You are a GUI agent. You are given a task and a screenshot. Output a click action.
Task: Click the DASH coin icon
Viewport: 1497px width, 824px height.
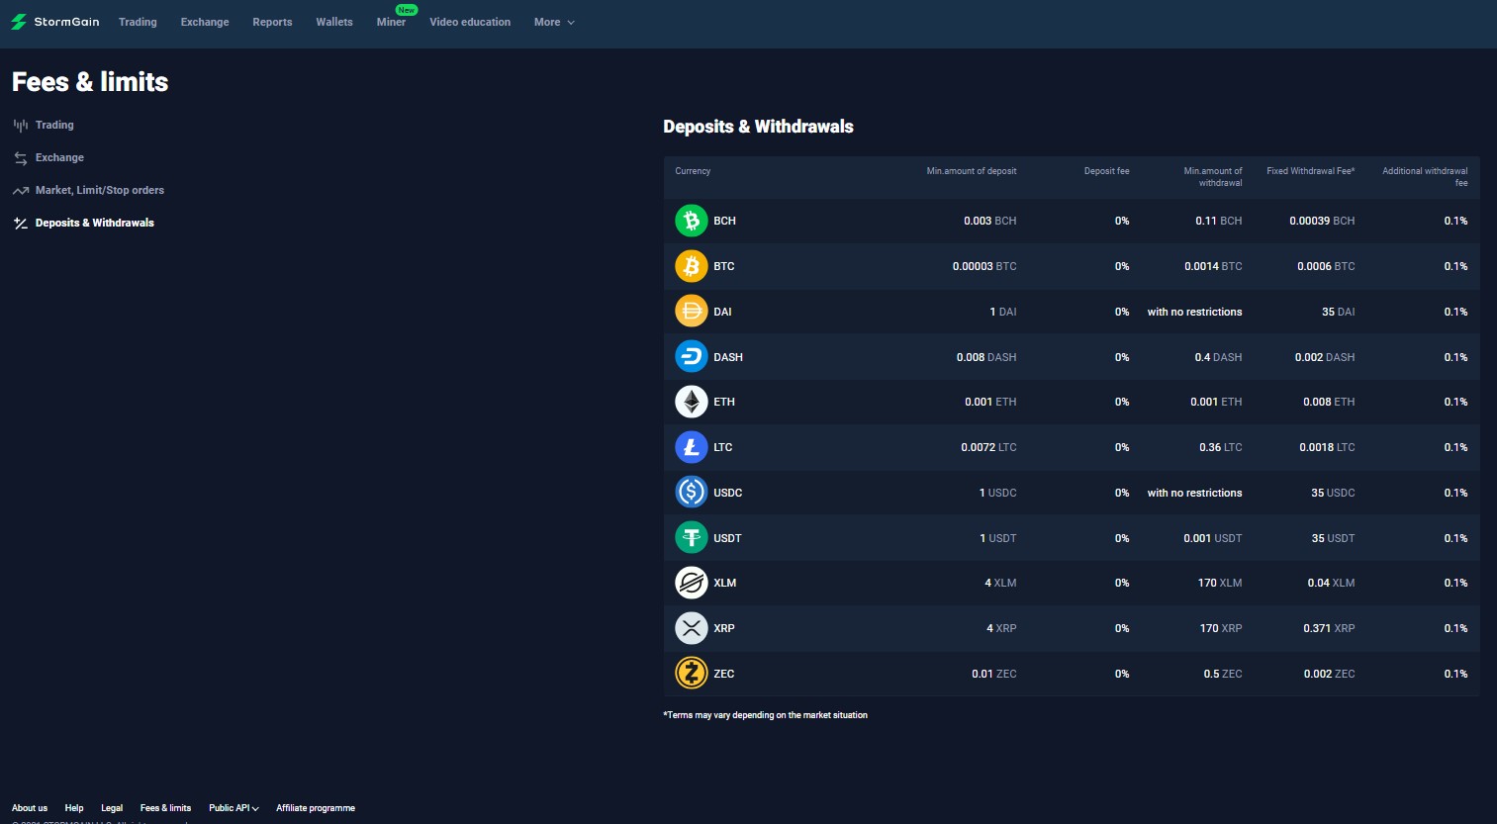[x=691, y=357]
